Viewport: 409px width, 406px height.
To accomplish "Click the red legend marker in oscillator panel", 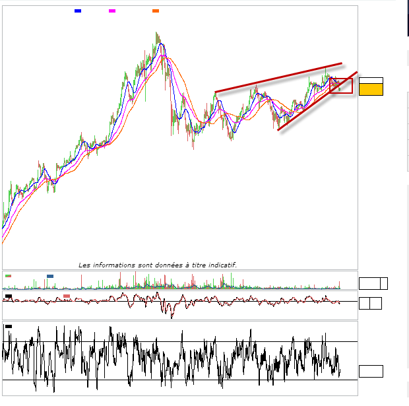I will pyautogui.click(x=67, y=296).
